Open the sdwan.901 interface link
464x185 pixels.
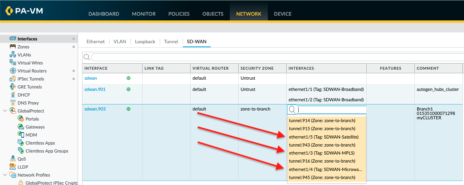click(95, 89)
